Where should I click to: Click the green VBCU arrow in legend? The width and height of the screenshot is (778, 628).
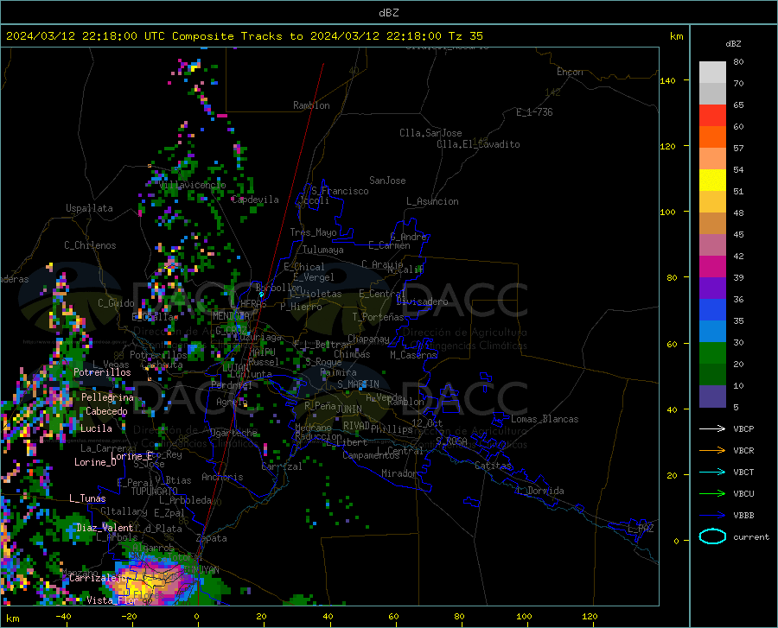(x=712, y=494)
